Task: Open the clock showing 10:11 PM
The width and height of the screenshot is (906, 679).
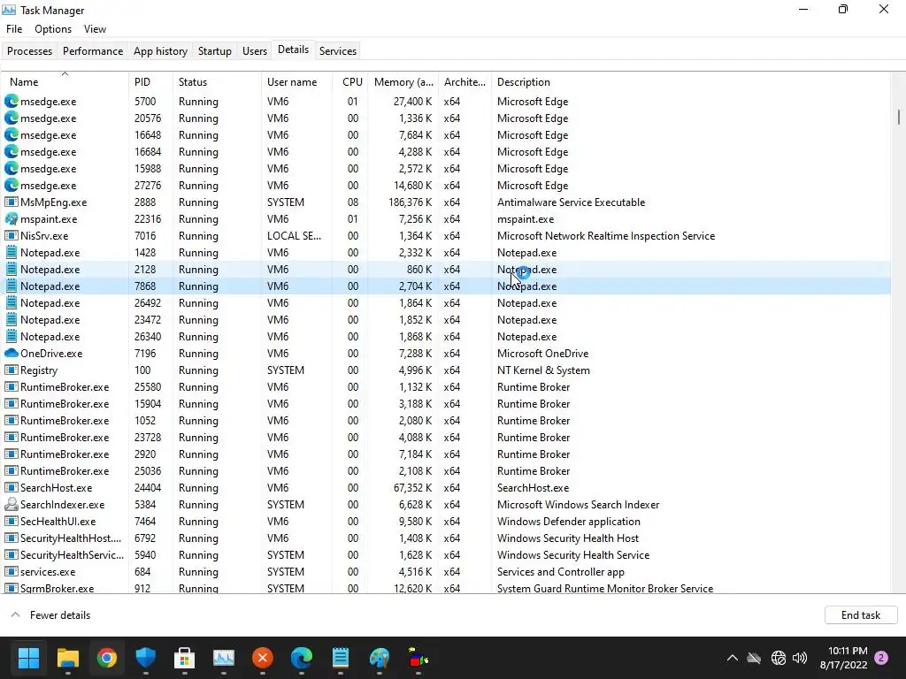Action: coord(843,658)
